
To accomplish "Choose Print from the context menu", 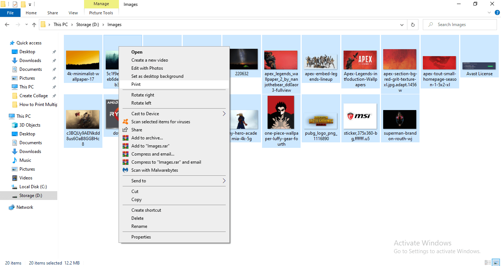I will 136,84.
